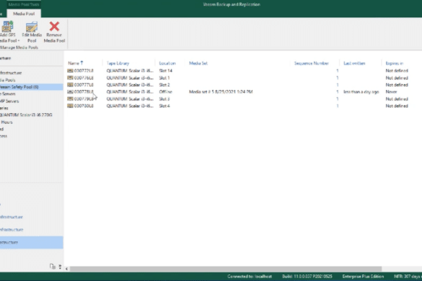Viewport: 422px width, 281px height.
Task: Click the Build 11.0.0.837 status entry
Action: tap(307, 277)
